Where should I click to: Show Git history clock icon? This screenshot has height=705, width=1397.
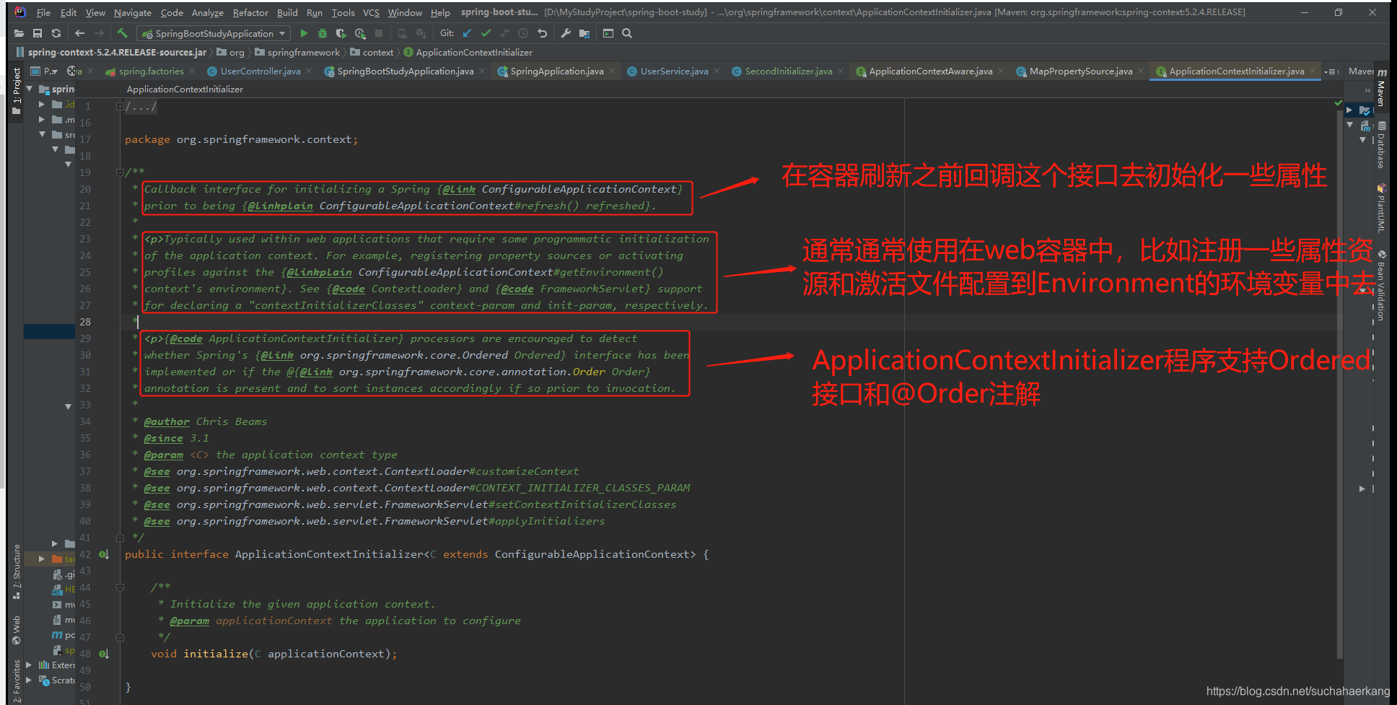[523, 33]
